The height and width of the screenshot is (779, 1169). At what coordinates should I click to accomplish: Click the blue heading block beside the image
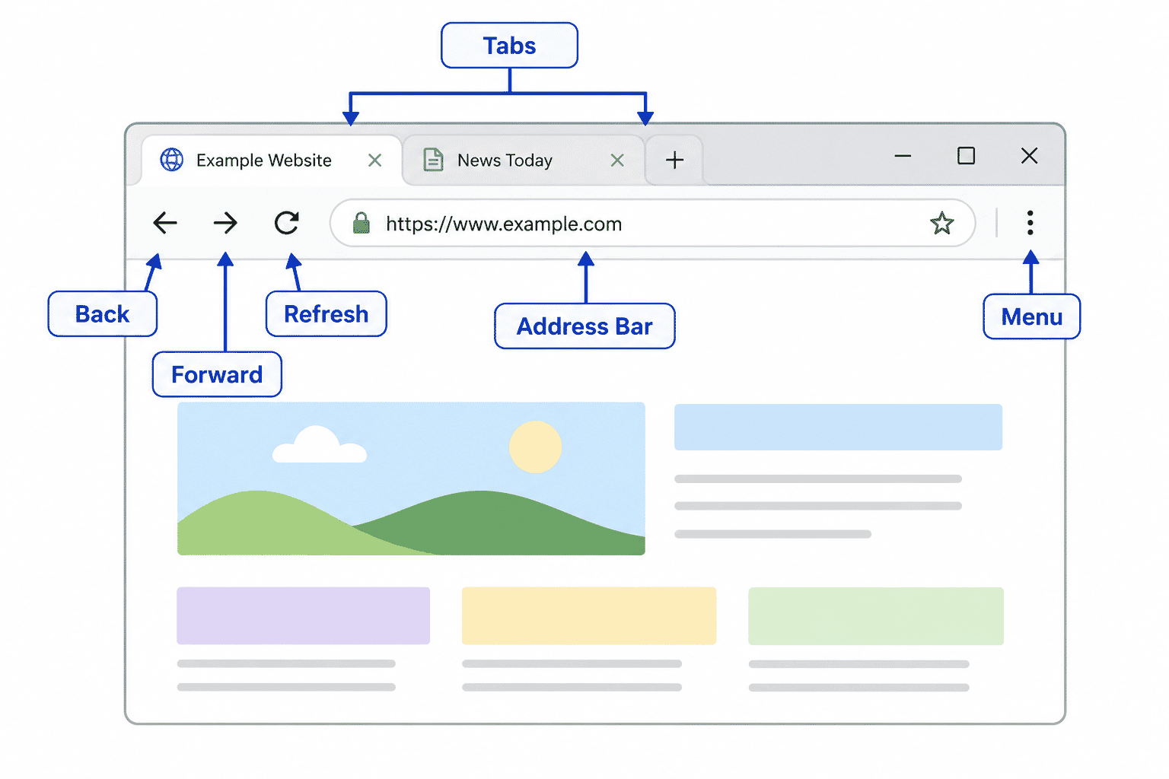[838, 427]
